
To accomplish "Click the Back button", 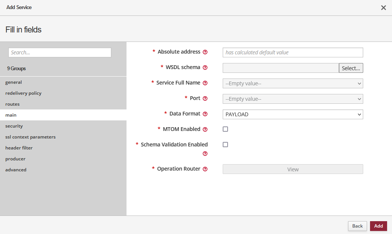I will pyautogui.click(x=357, y=226).
